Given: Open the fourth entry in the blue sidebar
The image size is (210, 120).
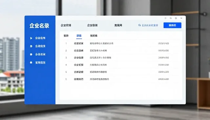Looking at the screenshot, I should coord(40,63).
